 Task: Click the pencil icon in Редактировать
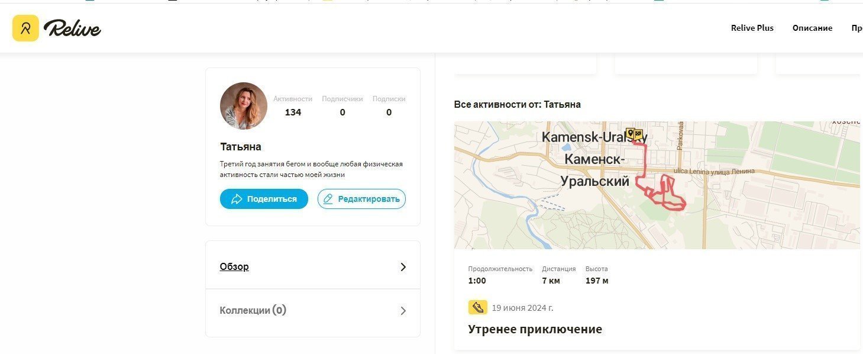pyautogui.click(x=328, y=199)
